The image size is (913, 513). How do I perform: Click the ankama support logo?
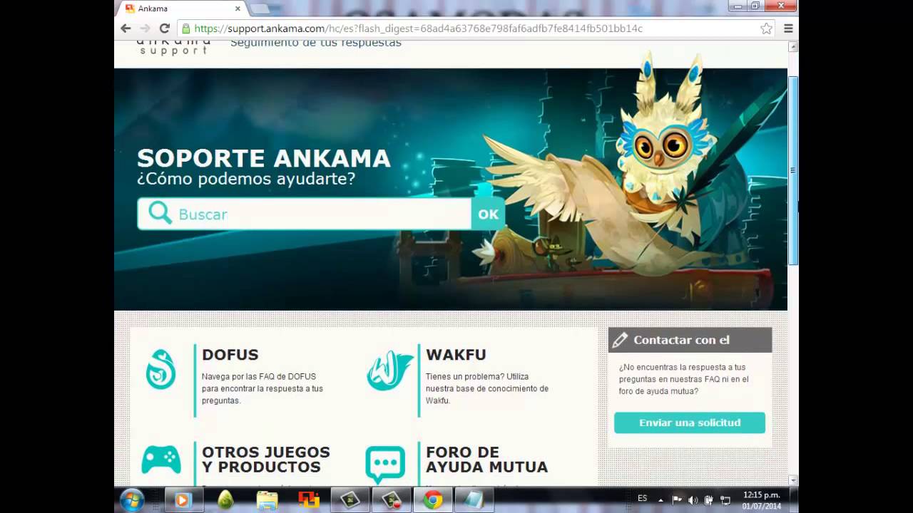tap(174, 47)
